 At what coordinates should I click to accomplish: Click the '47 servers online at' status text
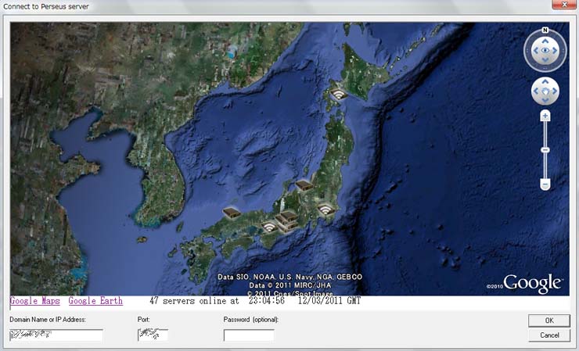click(x=195, y=301)
